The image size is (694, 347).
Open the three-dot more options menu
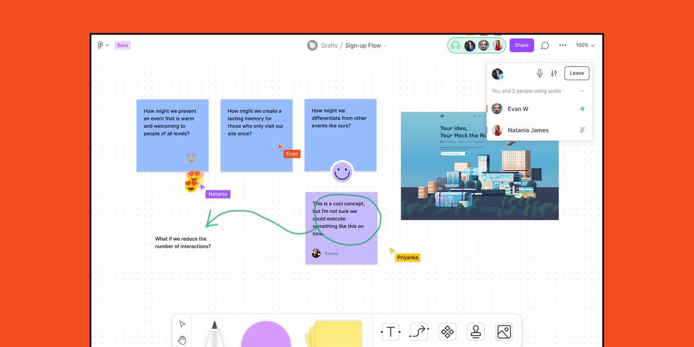click(x=563, y=45)
